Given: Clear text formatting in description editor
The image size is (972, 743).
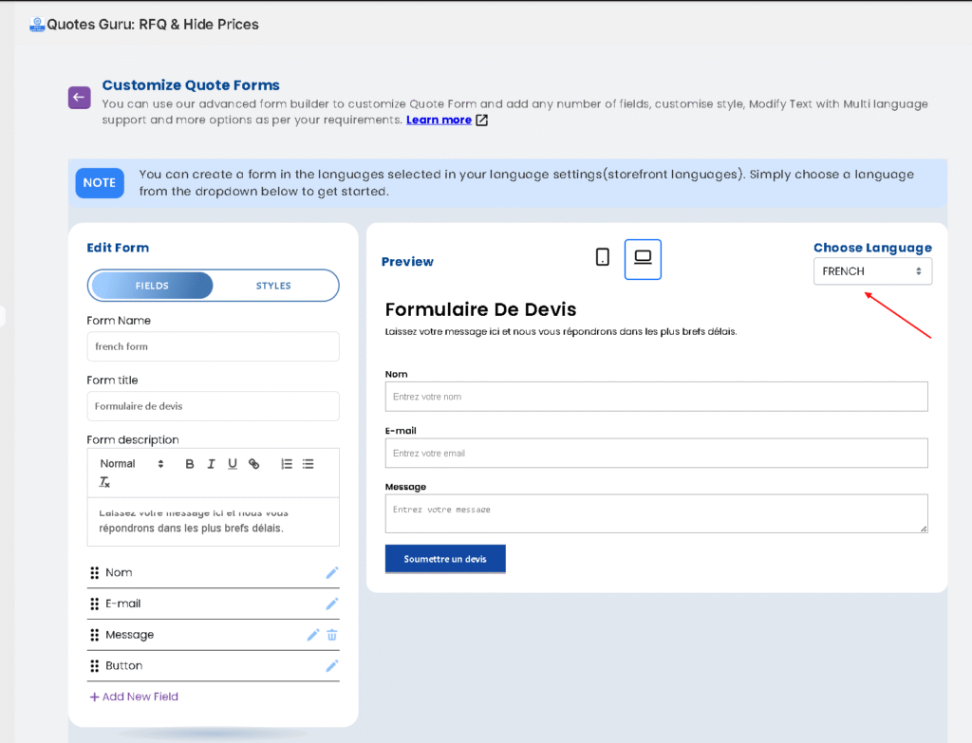Looking at the screenshot, I should (x=105, y=483).
